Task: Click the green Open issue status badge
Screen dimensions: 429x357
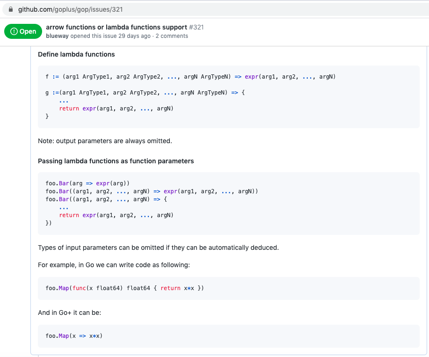Action: point(23,31)
